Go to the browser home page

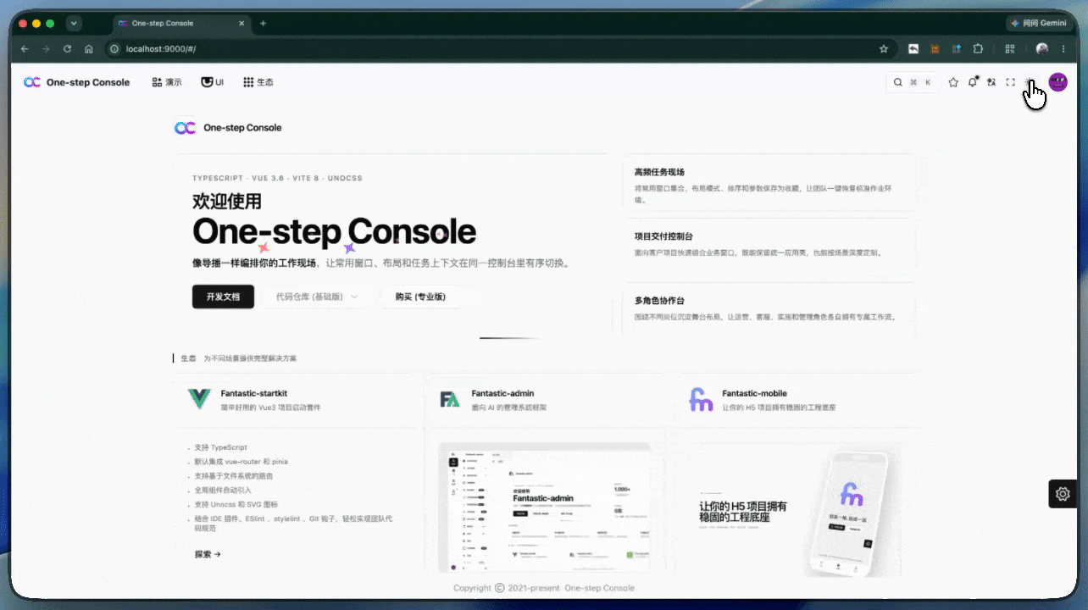tap(89, 49)
